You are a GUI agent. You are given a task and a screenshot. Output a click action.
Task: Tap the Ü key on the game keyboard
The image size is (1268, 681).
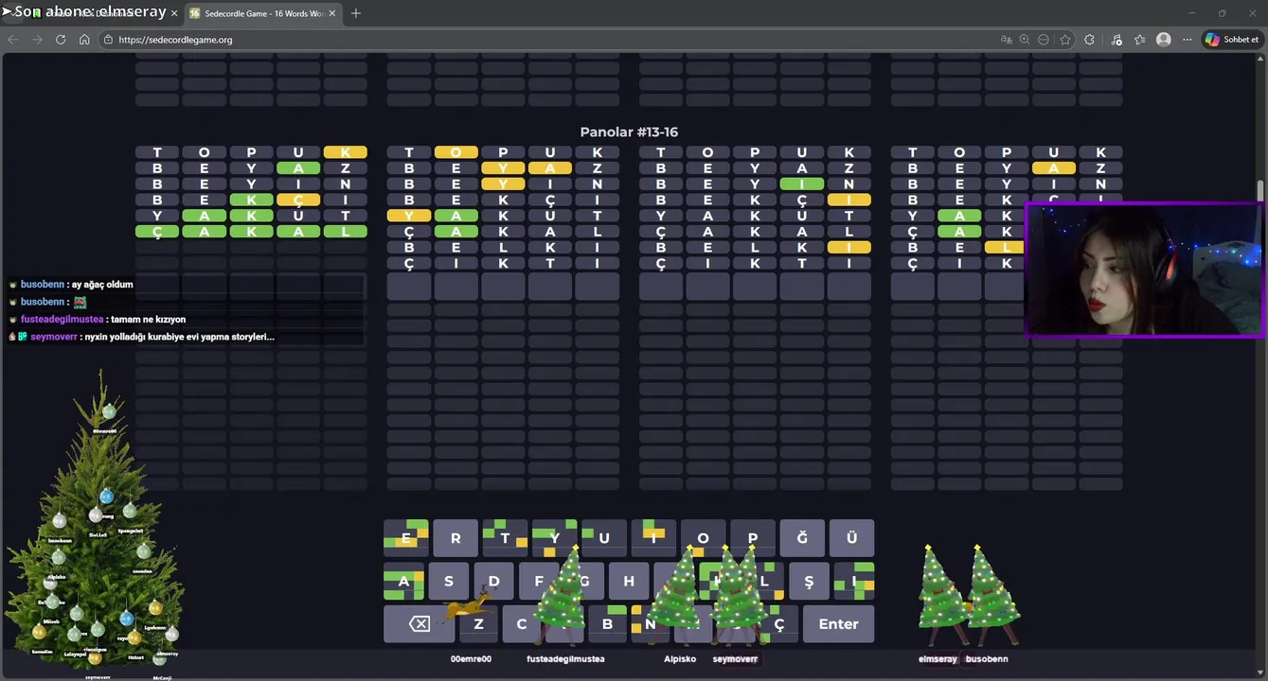tap(851, 538)
